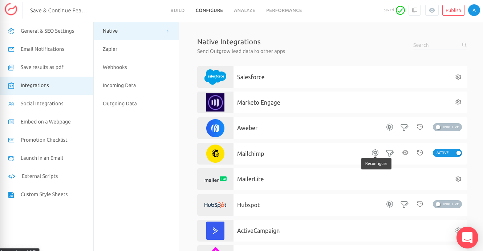Click Aweber reconfigure icon
Screen dimensions: 483x251
click(390, 127)
